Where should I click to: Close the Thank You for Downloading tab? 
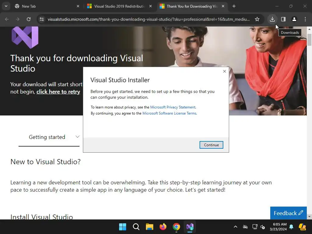click(x=223, y=6)
